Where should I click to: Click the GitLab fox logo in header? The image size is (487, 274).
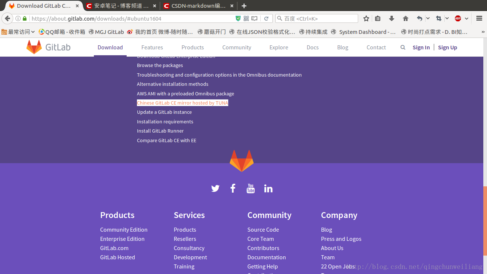pyautogui.click(x=34, y=47)
